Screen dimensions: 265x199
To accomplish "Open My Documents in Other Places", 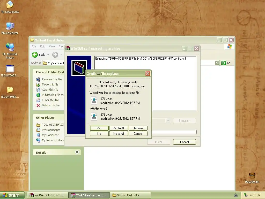I will point(51,130).
